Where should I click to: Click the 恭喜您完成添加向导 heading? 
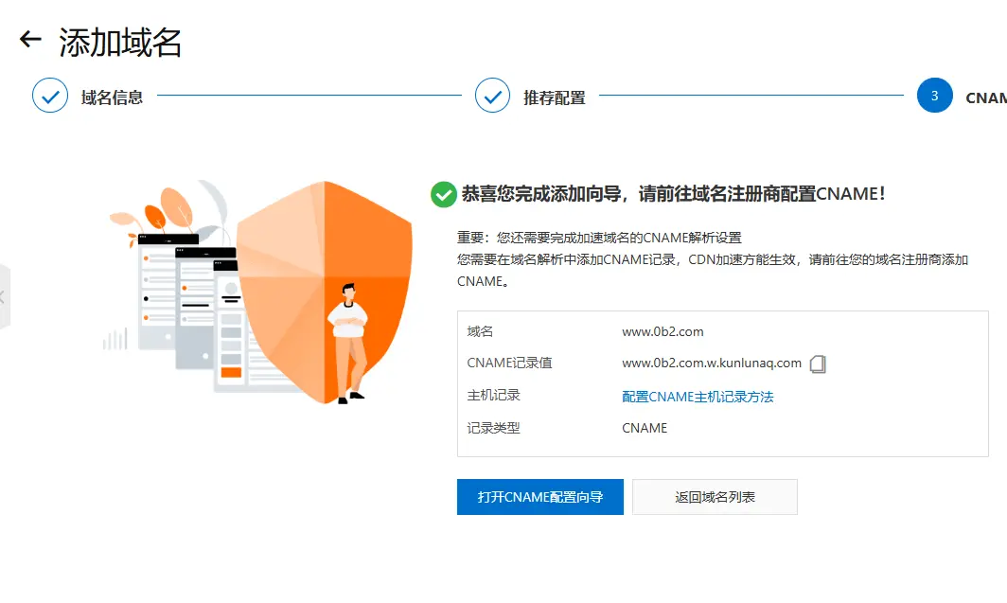(673, 194)
